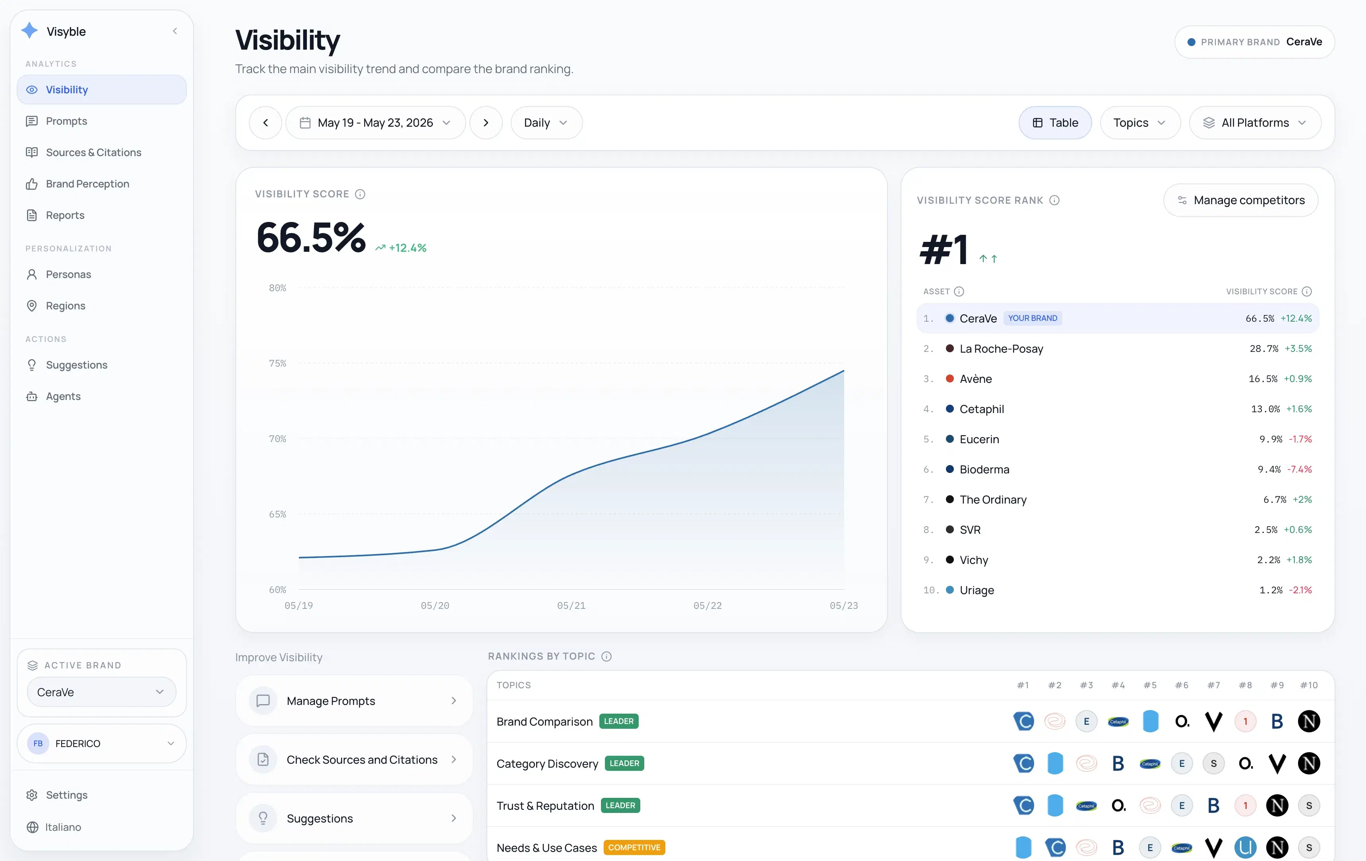Viewport: 1366px width, 861px height.
Task: Click the Category Discovery topic name
Action: pyautogui.click(x=547, y=764)
